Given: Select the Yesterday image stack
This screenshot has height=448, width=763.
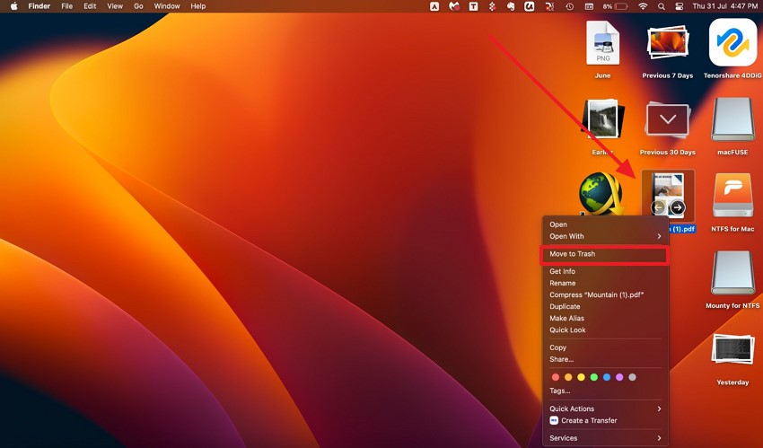Looking at the screenshot, I should tap(732, 349).
